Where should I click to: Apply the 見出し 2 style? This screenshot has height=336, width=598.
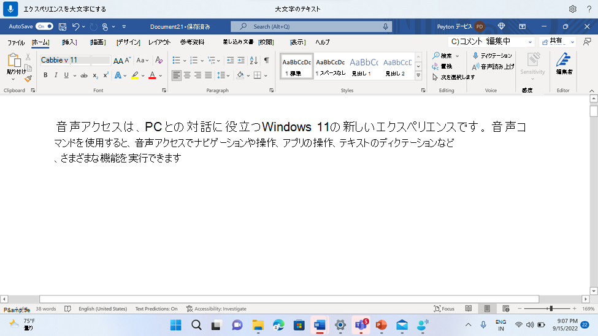[397, 66]
